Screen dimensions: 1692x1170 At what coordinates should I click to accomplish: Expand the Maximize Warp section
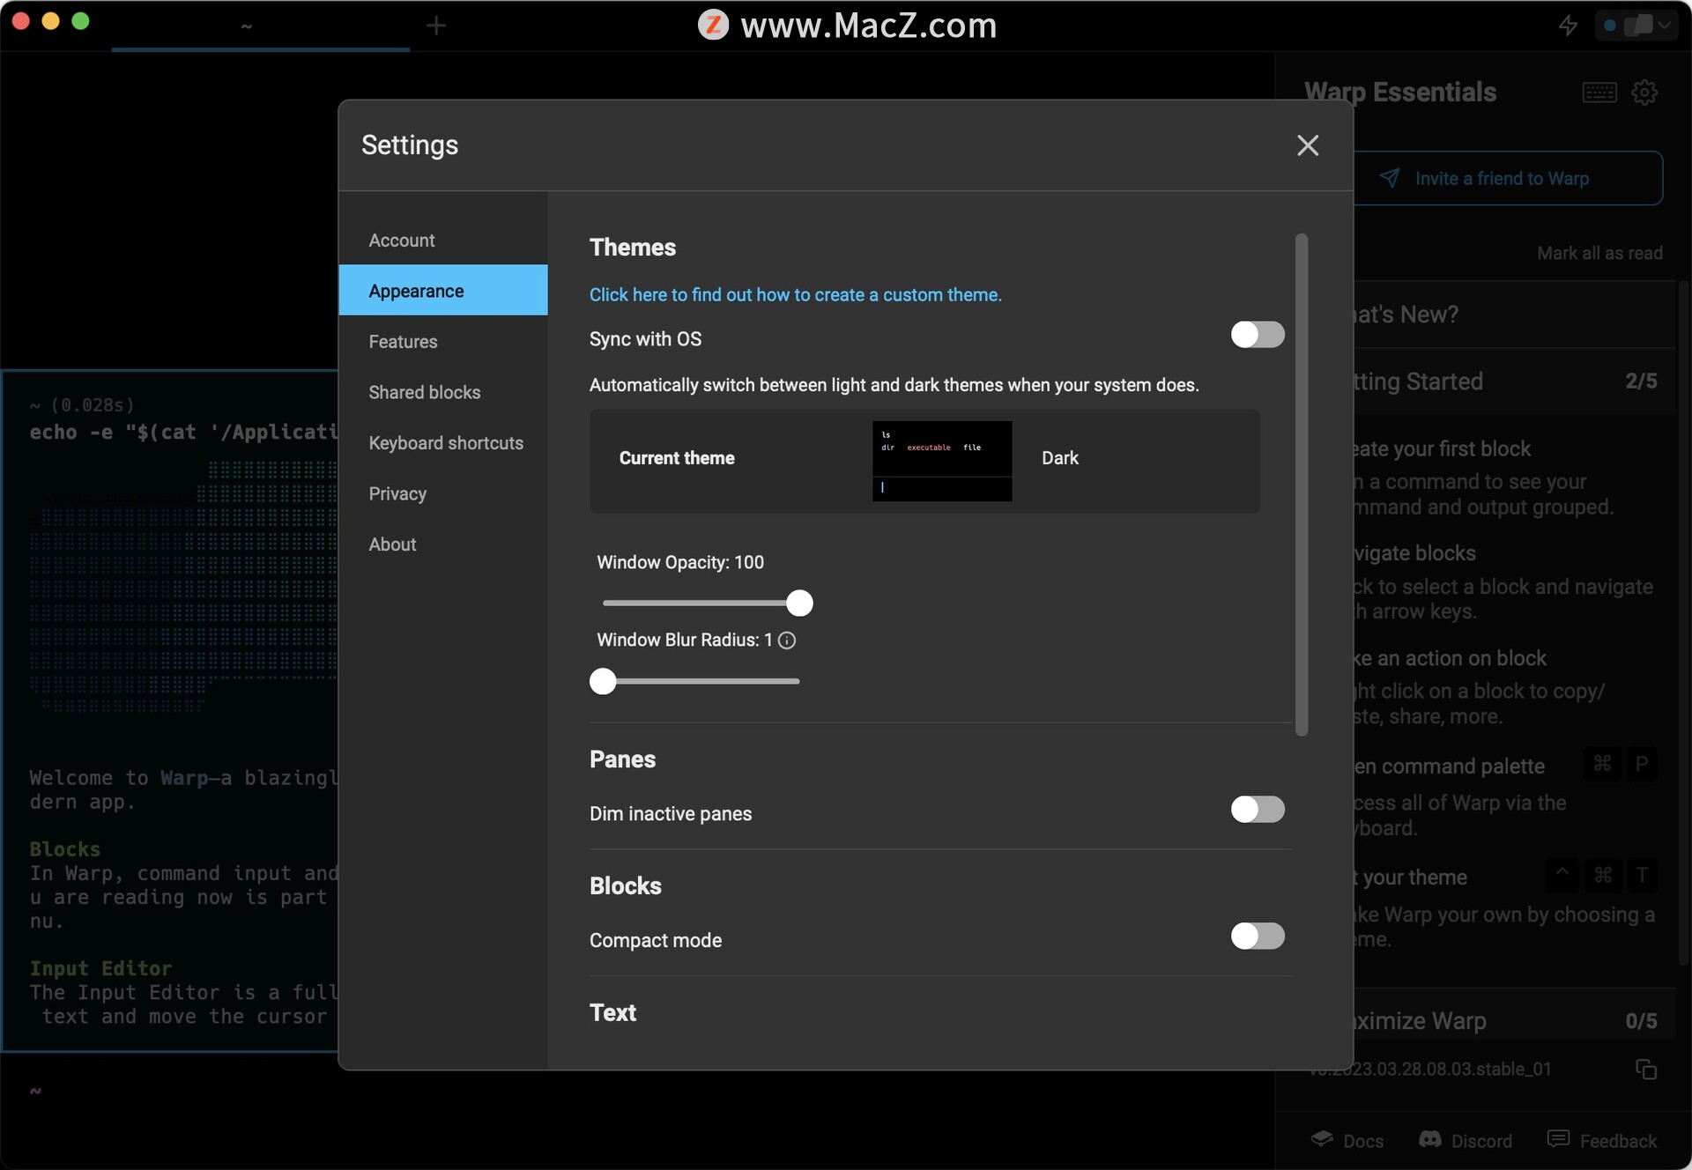point(1514,1020)
